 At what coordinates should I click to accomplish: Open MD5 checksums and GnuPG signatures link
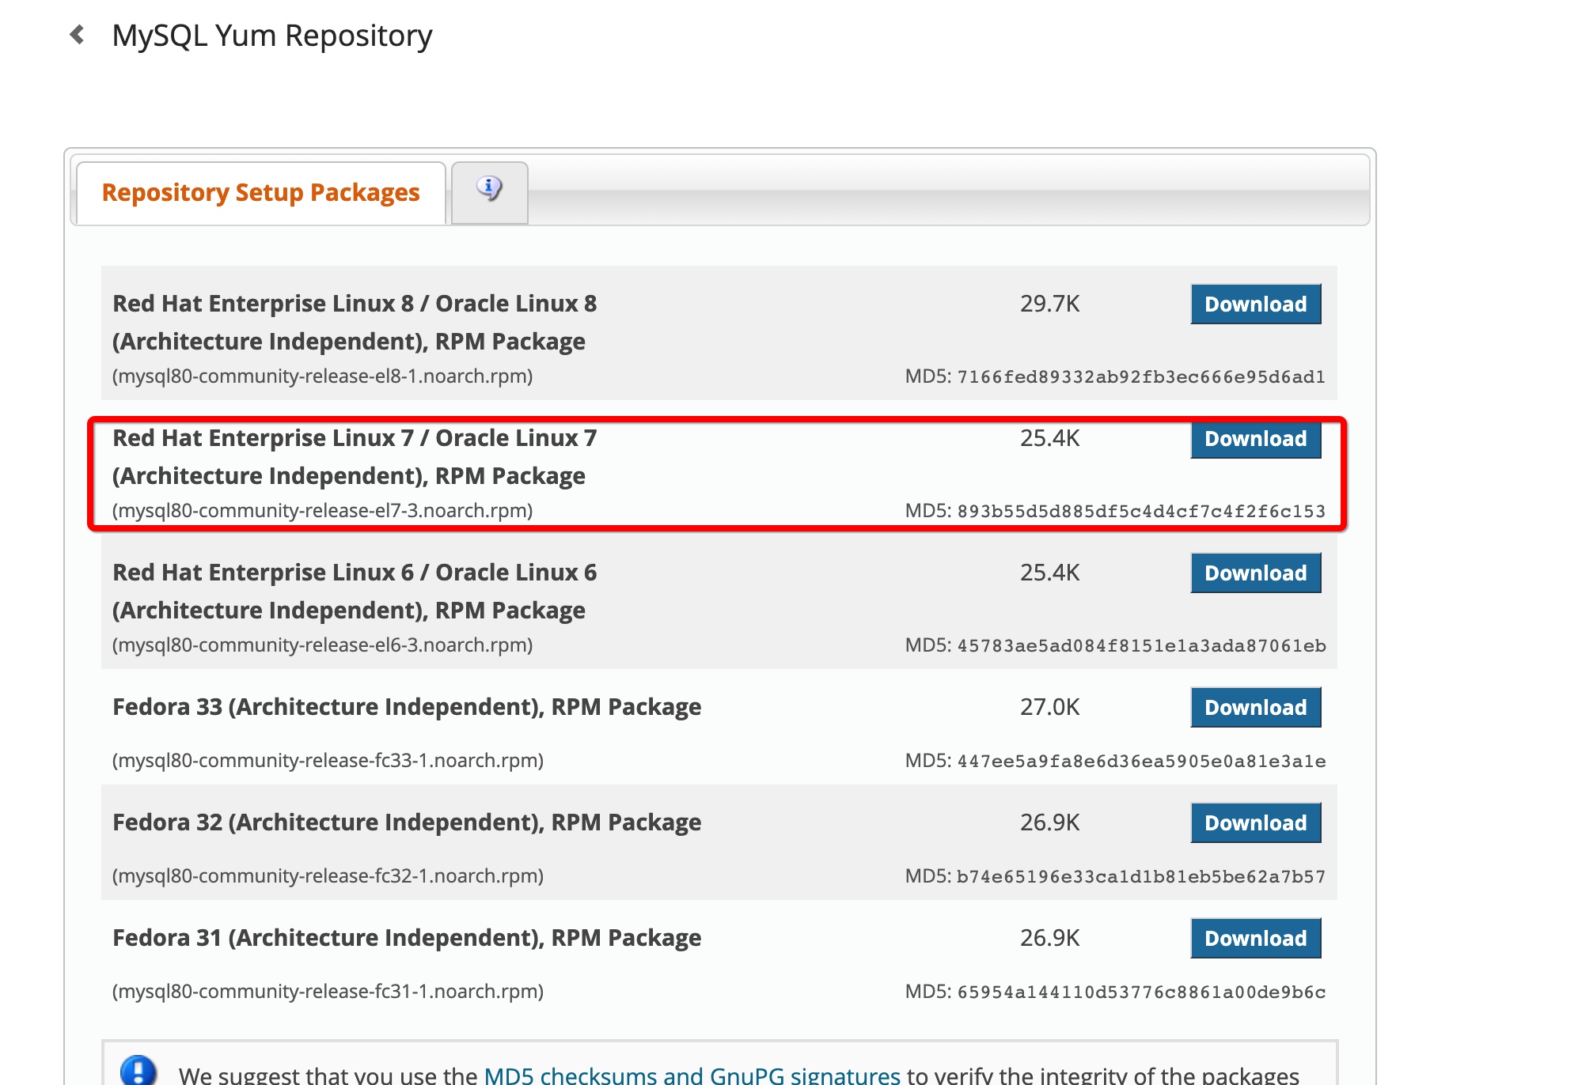click(692, 1075)
